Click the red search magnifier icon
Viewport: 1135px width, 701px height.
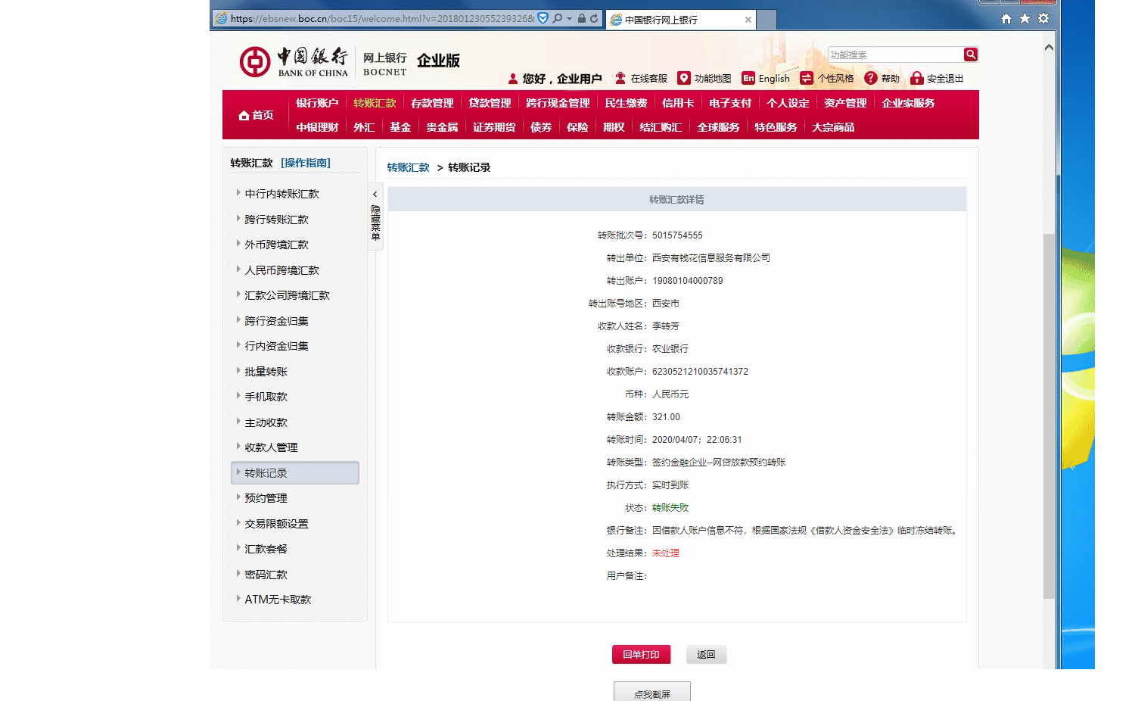click(x=971, y=55)
